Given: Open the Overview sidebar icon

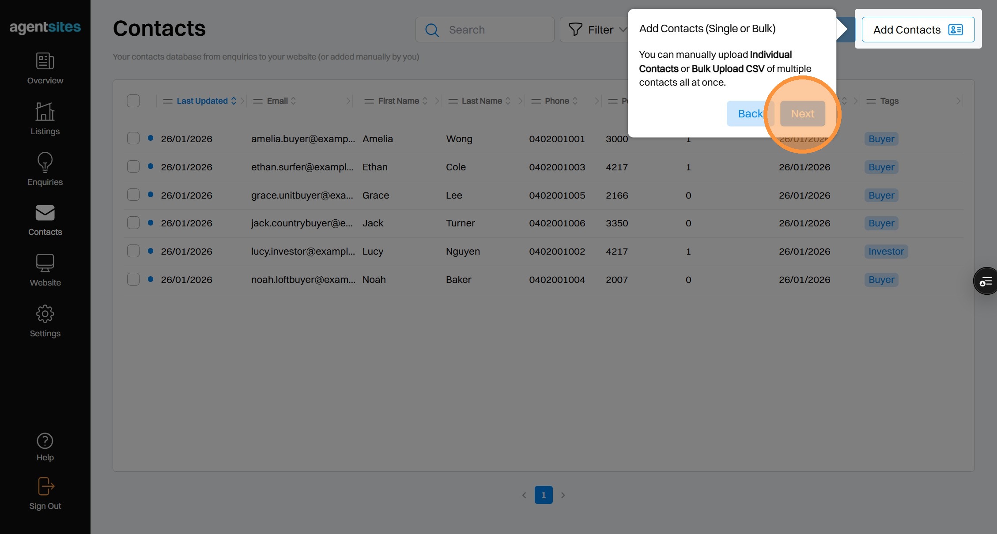Looking at the screenshot, I should [x=45, y=61].
